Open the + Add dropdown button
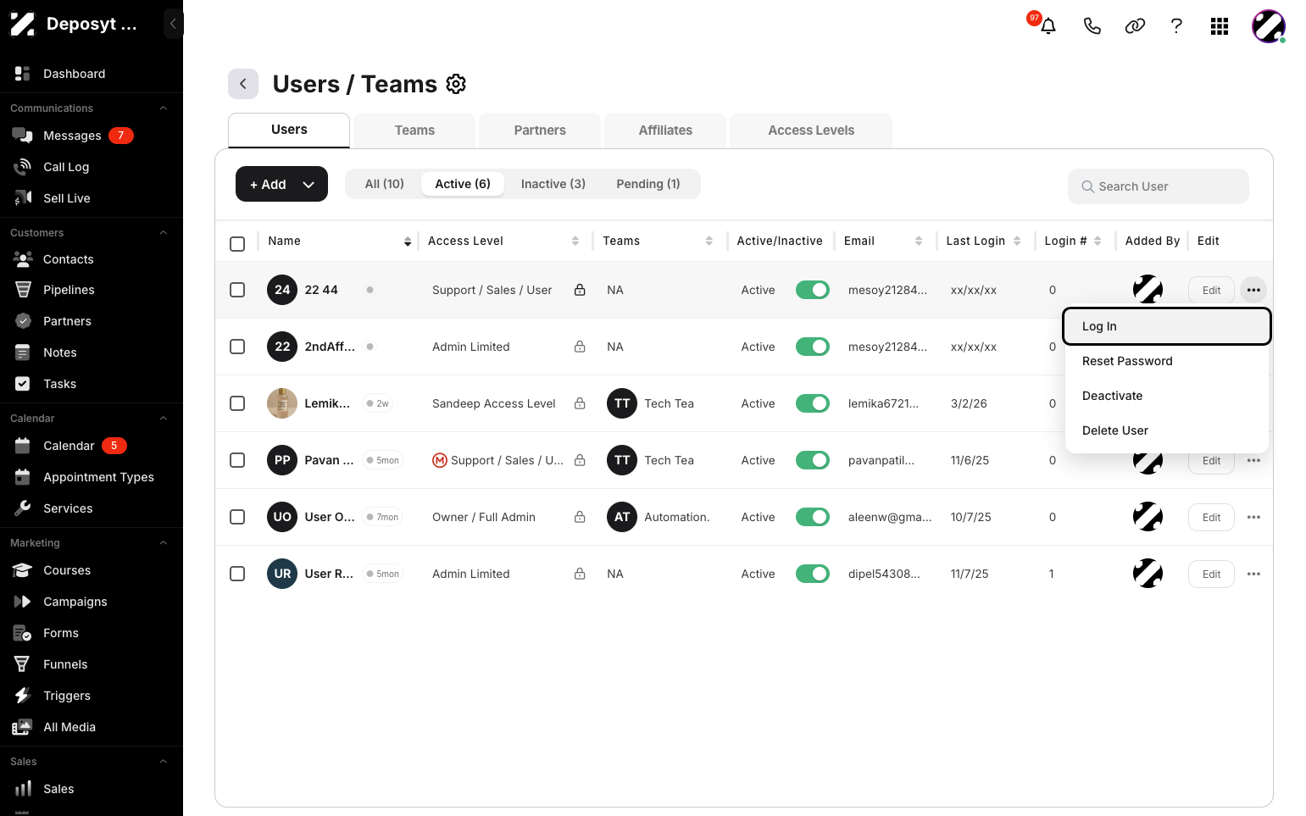Viewport: 1306px width, 816px height. 281,184
